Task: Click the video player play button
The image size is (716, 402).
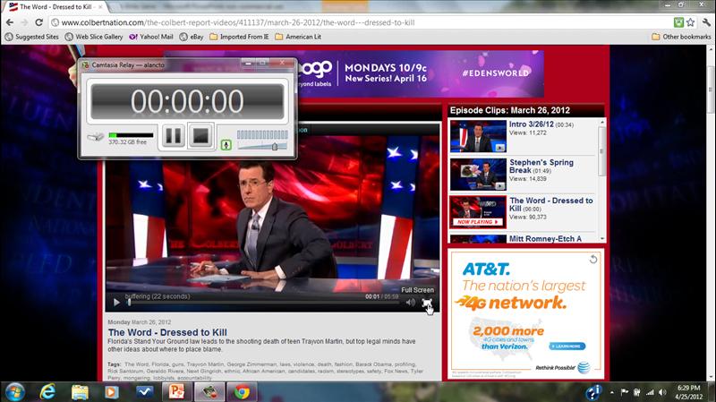Action: pos(116,302)
